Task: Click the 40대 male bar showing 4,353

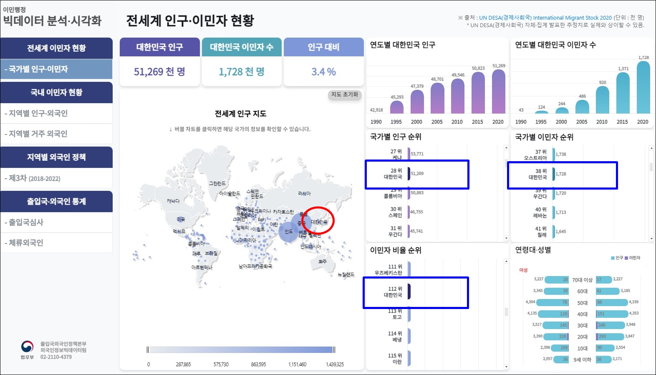Action: [x=612, y=314]
